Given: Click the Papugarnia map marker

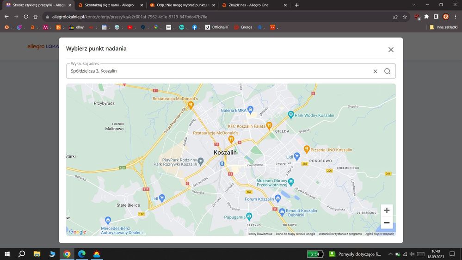Looking at the screenshot, I should pos(249,217).
